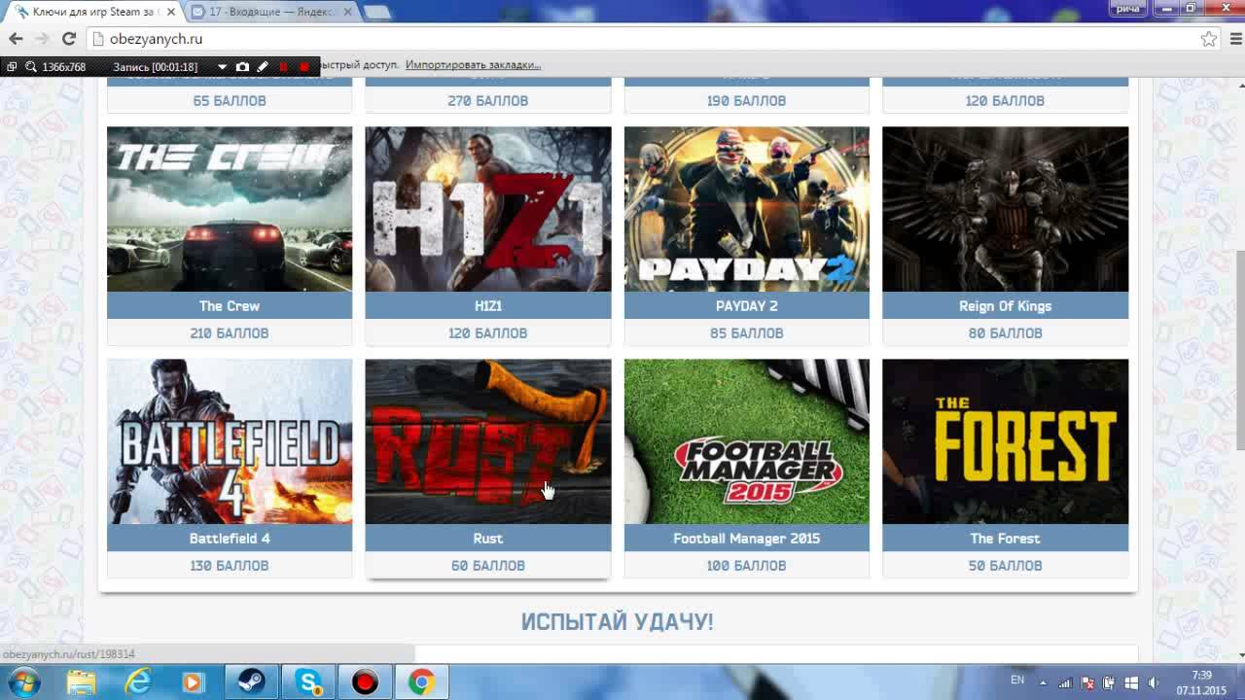Open the Football Manager 2015 cover
Image resolution: width=1245 pixels, height=700 pixels.
[x=747, y=441]
